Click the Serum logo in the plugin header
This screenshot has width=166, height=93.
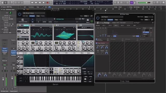tap(23, 20)
